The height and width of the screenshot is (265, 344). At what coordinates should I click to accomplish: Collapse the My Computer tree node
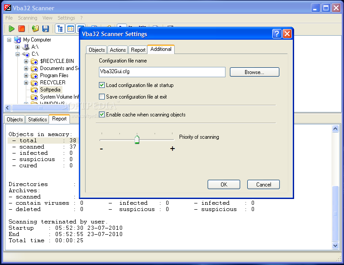click(x=9, y=40)
